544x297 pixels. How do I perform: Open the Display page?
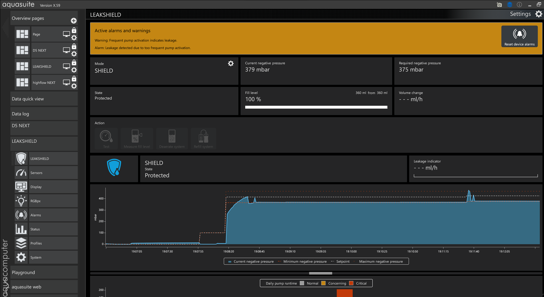pos(46,187)
